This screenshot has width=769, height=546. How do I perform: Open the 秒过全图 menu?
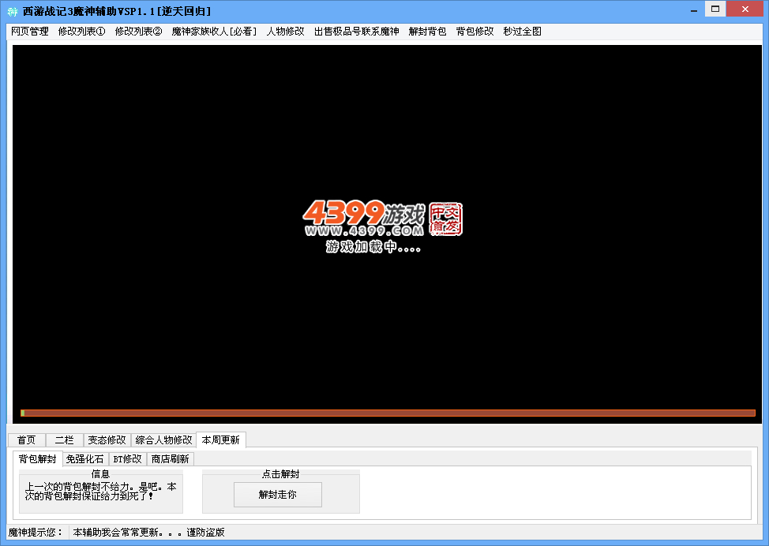(523, 32)
